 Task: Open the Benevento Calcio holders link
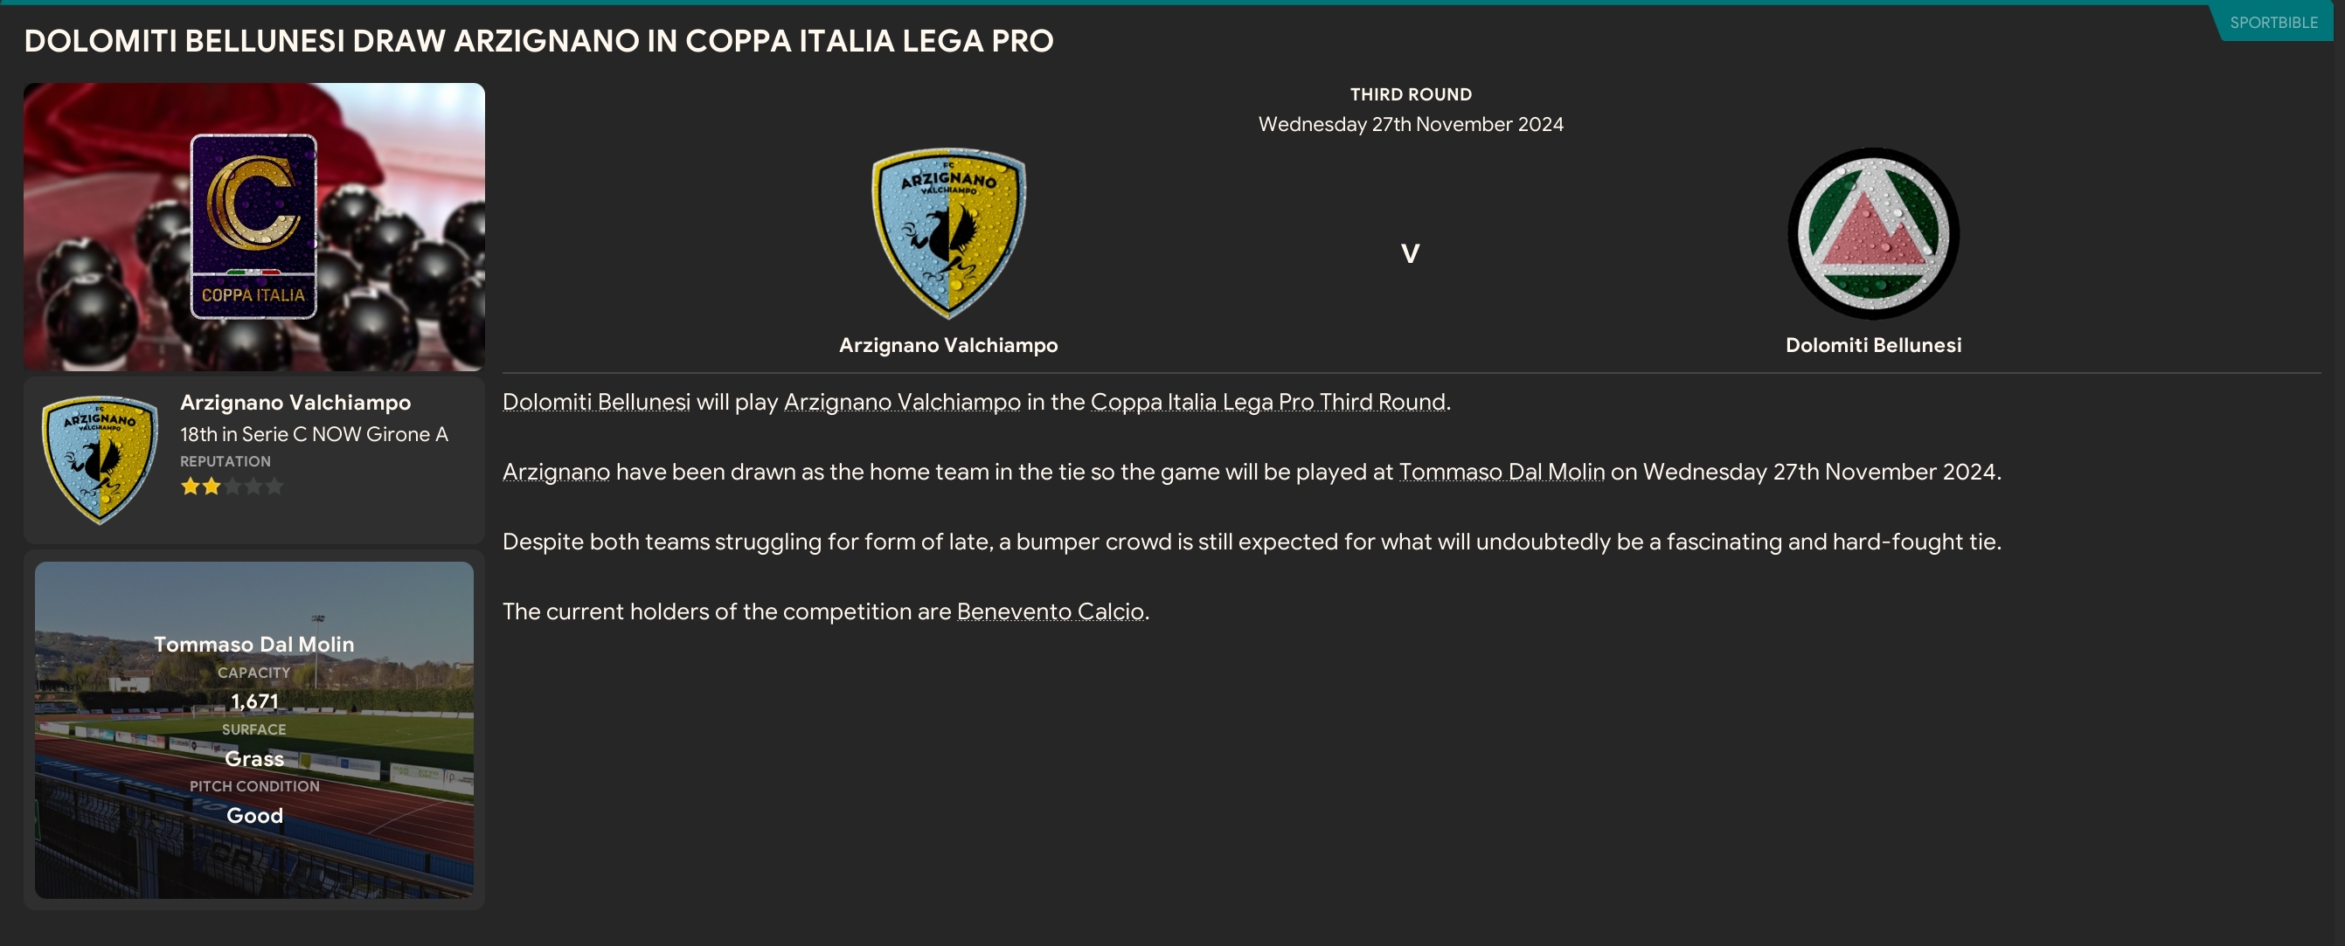click(x=1050, y=611)
